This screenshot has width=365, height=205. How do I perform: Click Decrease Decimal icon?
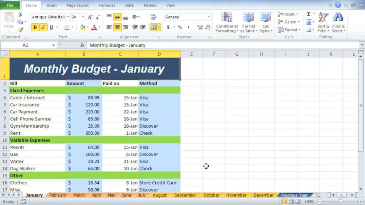(x=208, y=27)
